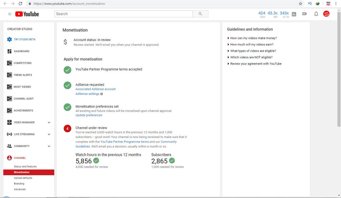Bookmark this page with the star icon

300,4
